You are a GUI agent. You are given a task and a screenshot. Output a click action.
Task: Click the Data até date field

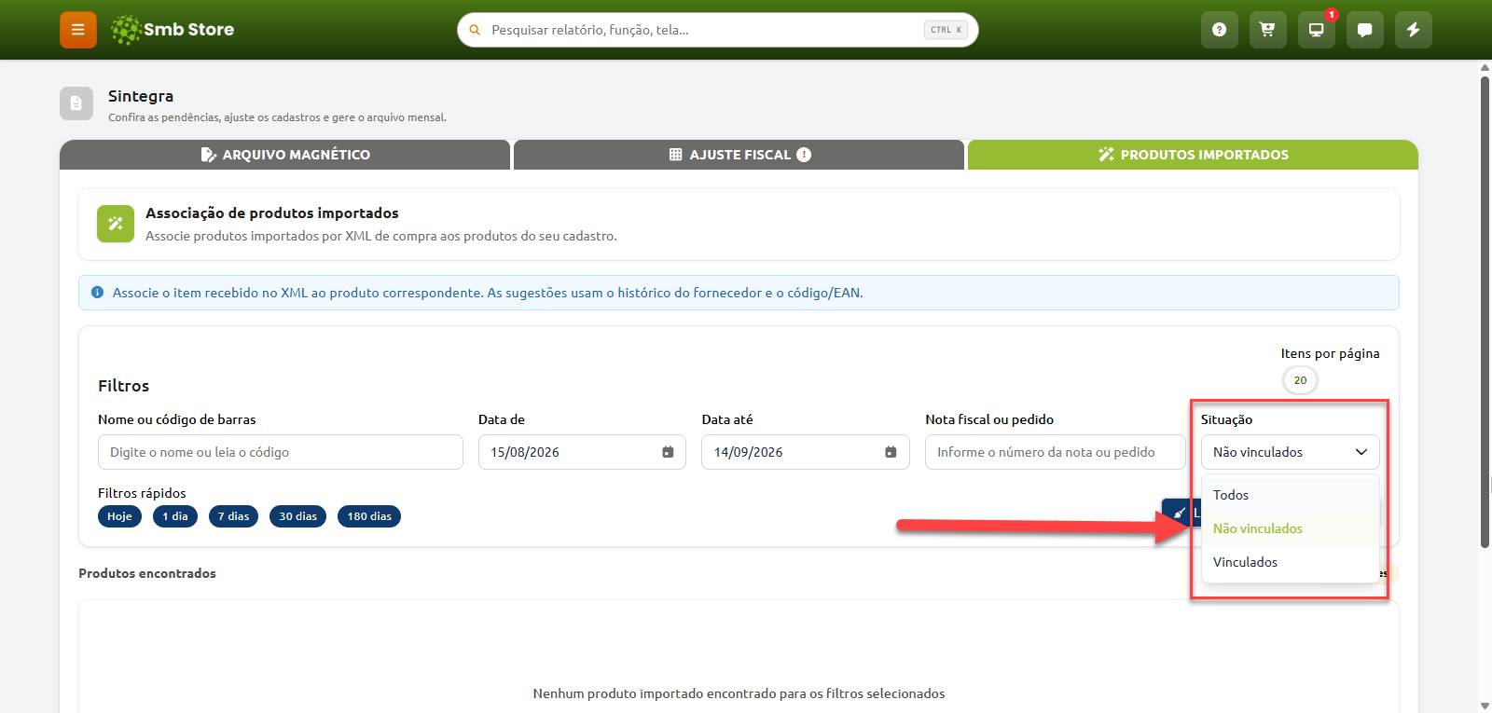click(x=806, y=452)
